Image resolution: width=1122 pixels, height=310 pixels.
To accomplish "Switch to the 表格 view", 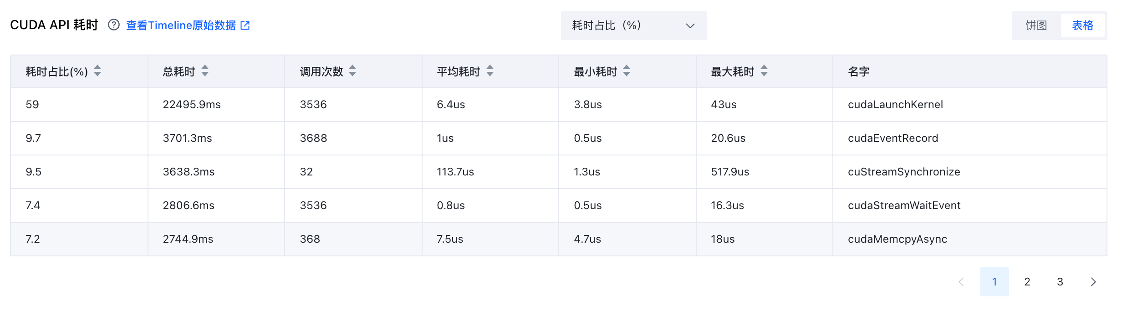I will 1083,25.
